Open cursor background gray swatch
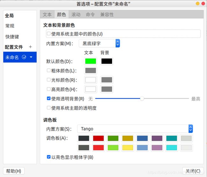The image size is (207, 177). pyautogui.click(x=107, y=80)
